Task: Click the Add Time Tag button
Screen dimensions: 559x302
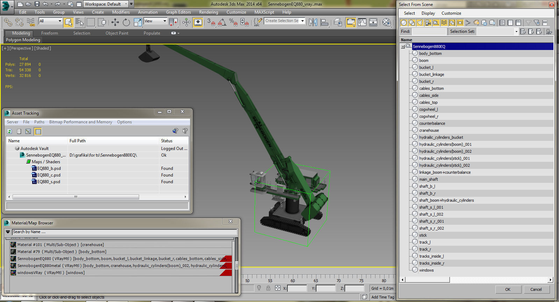Action: pos(382,297)
